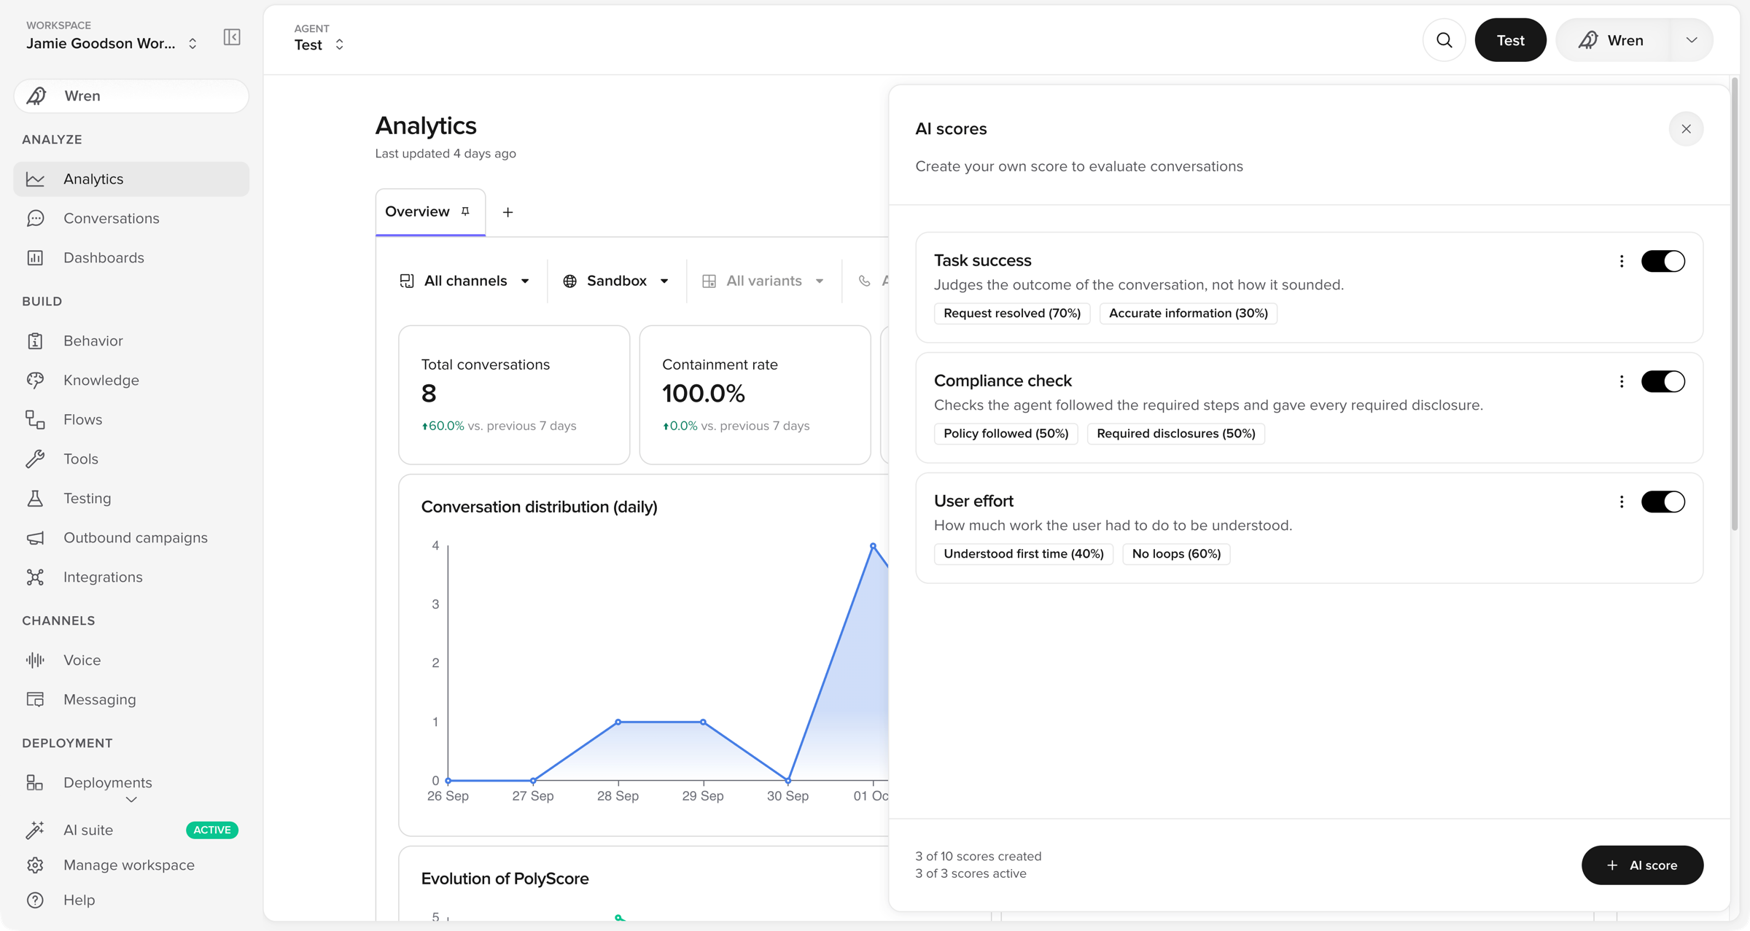Disable the Compliance check score
1750x931 pixels.
tap(1662, 381)
